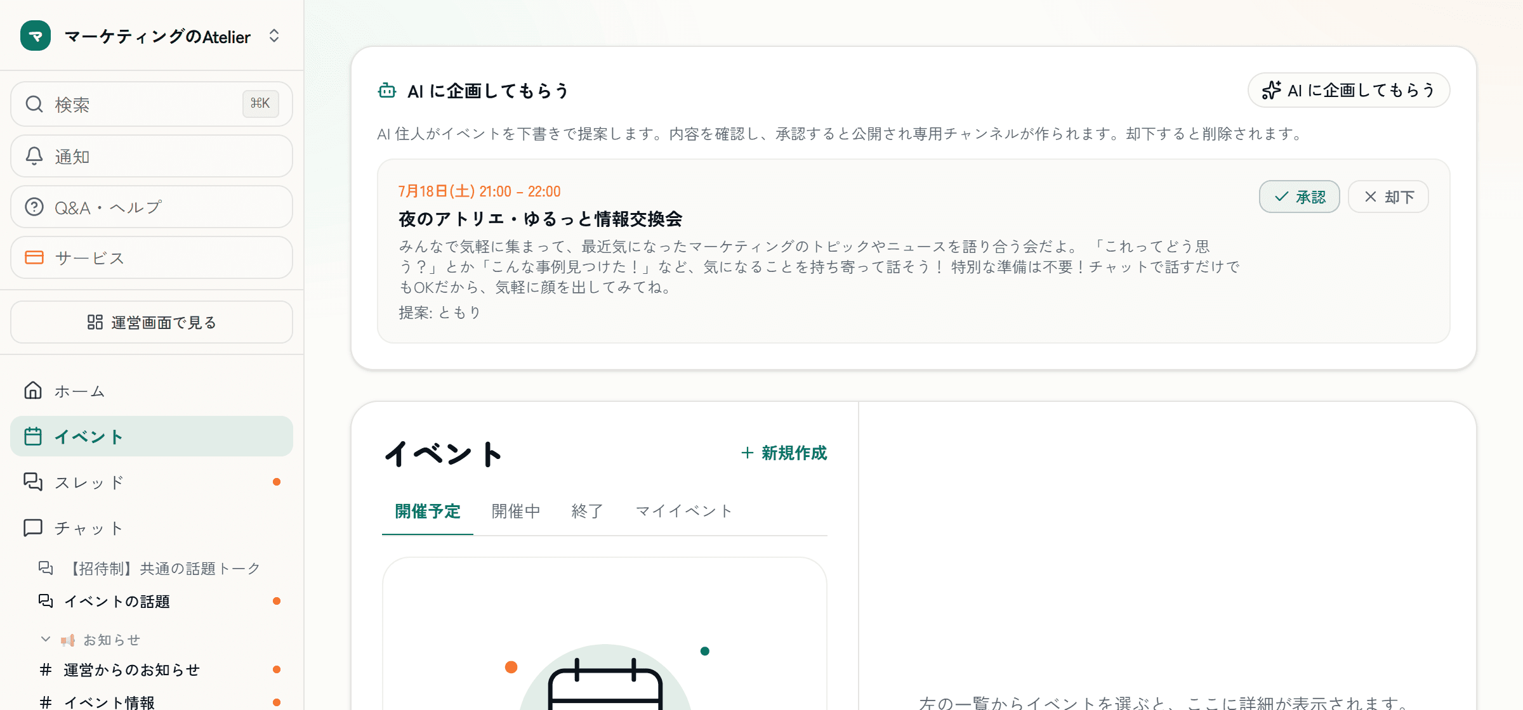The width and height of the screenshot is (1523, 710).
Task: Click the icon beside イベントの話題
Action: (x=46, y=601)
